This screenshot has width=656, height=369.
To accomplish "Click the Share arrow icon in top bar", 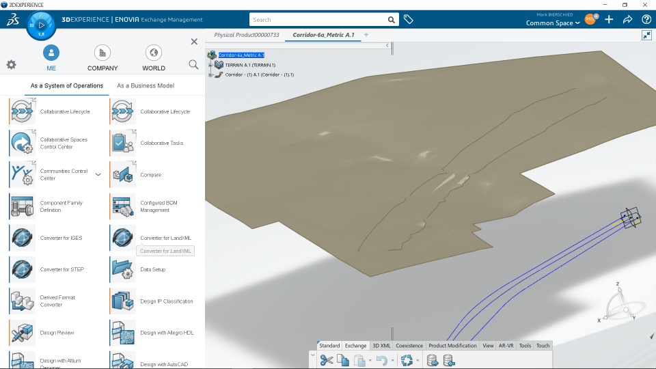I will [x=627, y=19].
